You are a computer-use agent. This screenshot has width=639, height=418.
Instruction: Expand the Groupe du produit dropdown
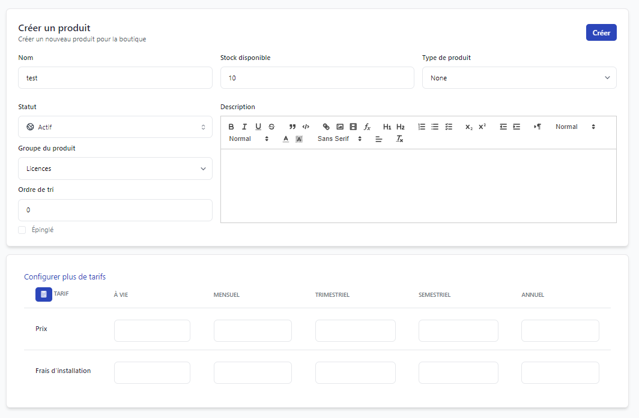[x=115, y=169]
